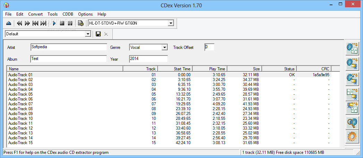The width and height of the screenshot is (363, 158).
Task: Sort by the Status column header
Action: point(279,69)
